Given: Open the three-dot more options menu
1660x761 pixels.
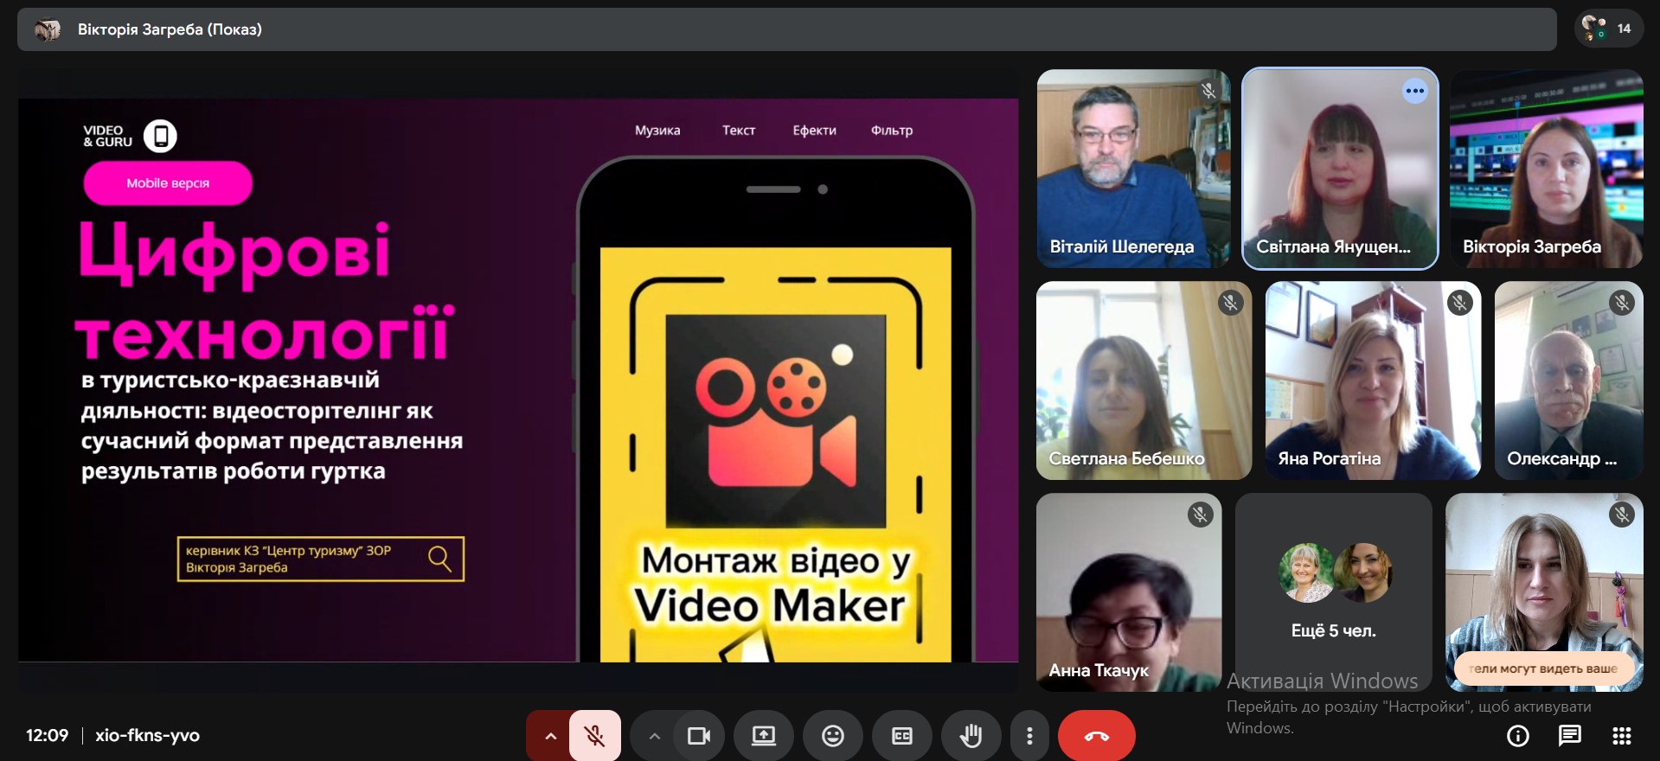Looking at the screenshot, I should tap(1029, 736).
